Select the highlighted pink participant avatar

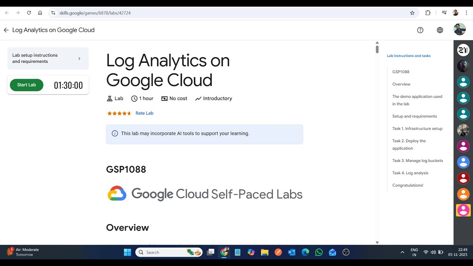coord(463,210)
